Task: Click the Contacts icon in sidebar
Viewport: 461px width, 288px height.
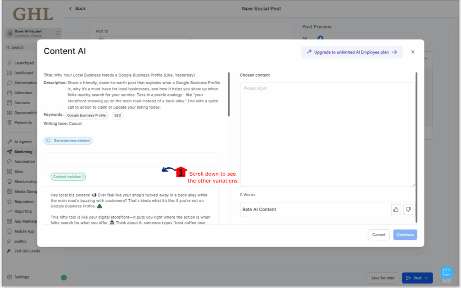Action: 9,103
